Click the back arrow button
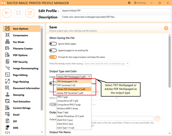 (7, 13)
